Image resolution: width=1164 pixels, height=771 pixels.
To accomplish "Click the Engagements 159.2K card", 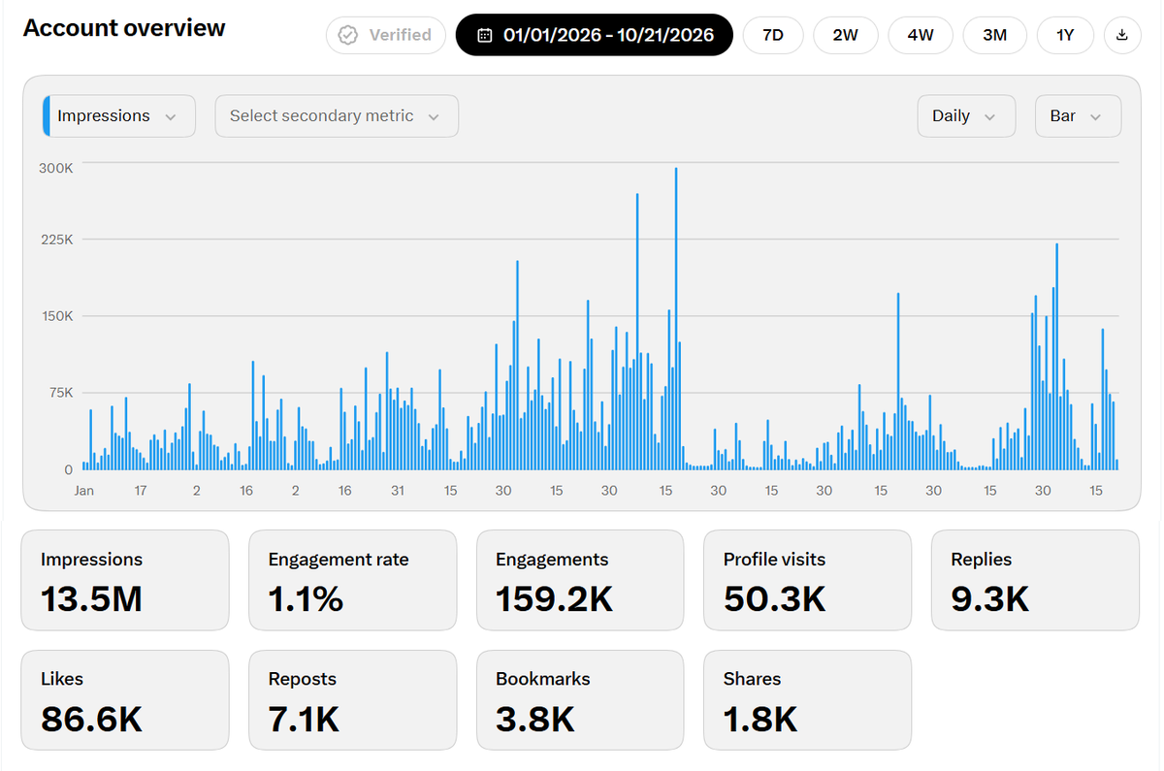I will [580, 580].
